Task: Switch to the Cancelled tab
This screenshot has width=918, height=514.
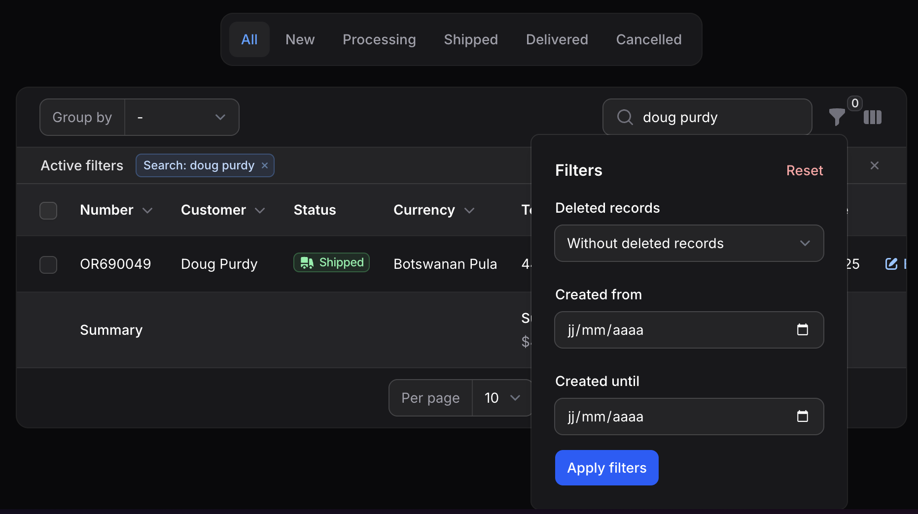Action: pyautogui.click(x=648, y=39)
